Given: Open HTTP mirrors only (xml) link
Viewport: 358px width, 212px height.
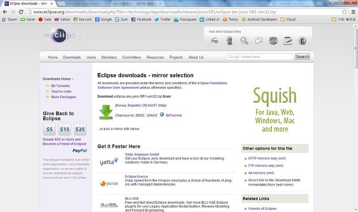Looking at the screenshot, I should 267,158.
